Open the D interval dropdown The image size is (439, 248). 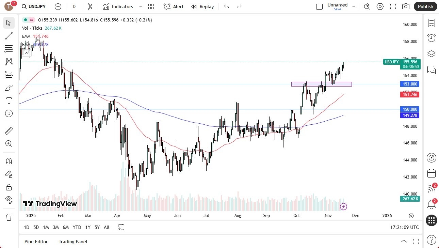pos(74,6)
